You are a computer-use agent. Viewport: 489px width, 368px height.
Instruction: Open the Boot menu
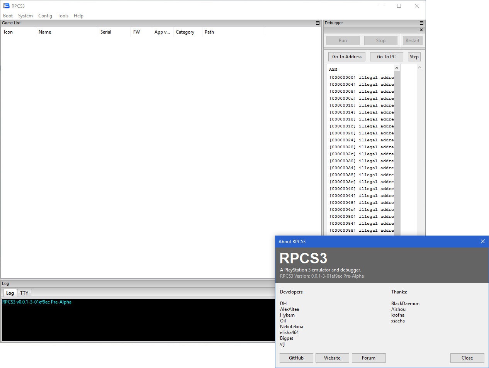click(x=8, y=16)
